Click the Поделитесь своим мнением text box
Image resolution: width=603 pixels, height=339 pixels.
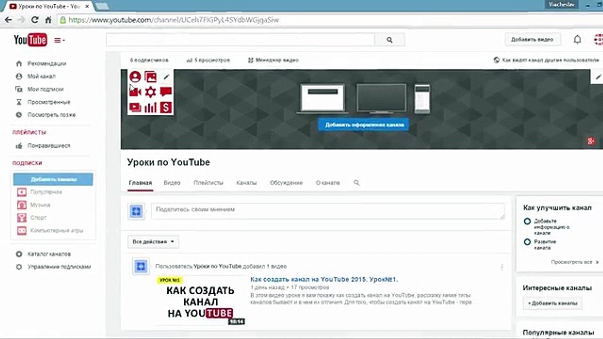(328, 211)
